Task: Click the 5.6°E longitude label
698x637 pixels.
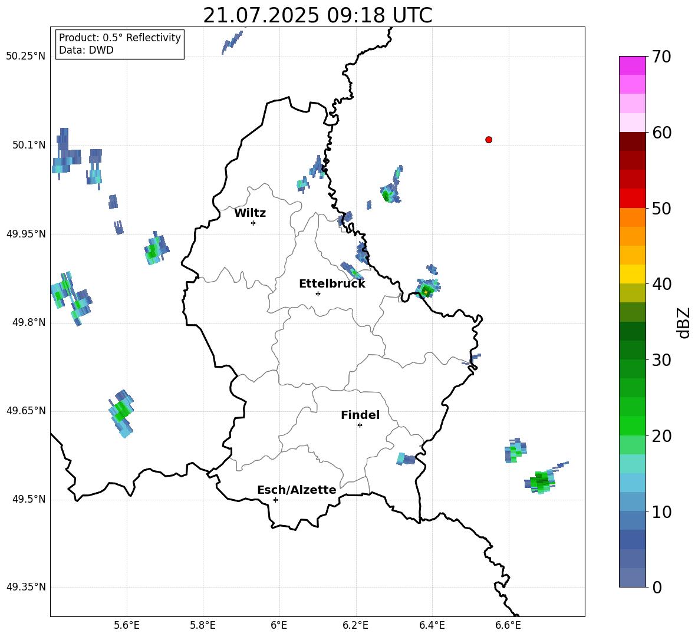Action: (126, 625)
